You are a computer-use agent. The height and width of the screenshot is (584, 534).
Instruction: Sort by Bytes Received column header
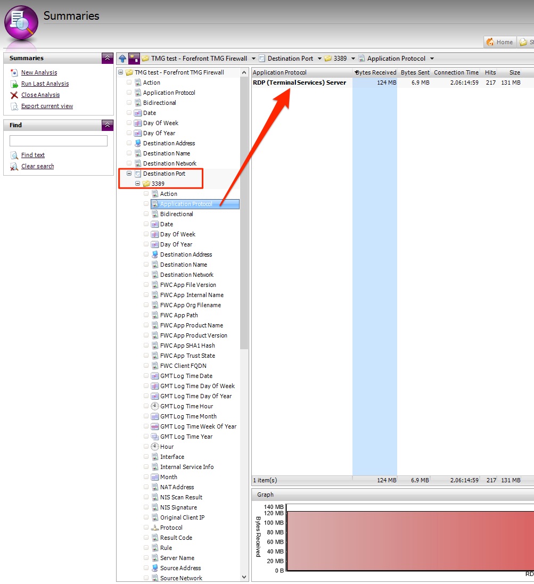pos(375,72)
